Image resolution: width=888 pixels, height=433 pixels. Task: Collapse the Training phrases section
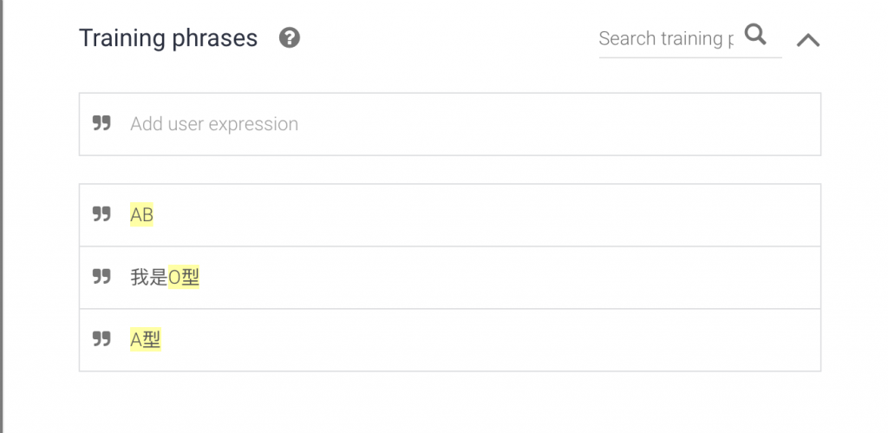pos(808,40)
